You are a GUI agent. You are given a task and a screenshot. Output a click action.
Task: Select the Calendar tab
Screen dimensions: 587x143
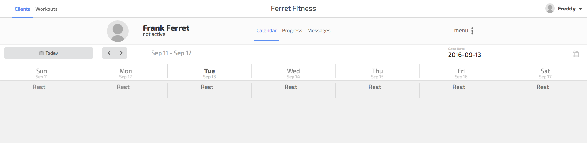(x=267, y=31)
